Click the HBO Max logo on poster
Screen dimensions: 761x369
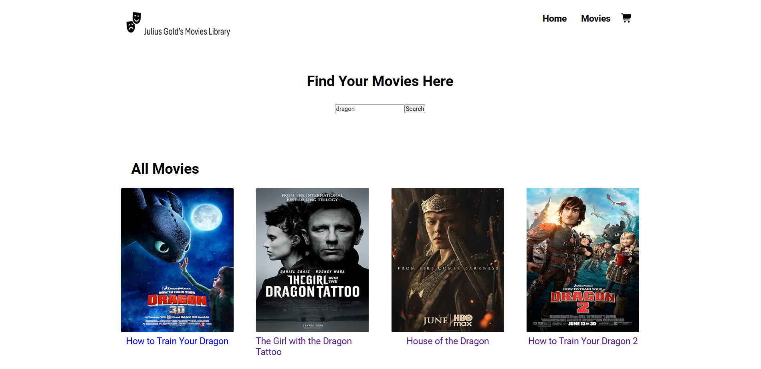pyautogui.click(x=462, y=320)
